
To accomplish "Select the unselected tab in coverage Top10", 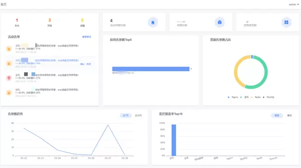I will click(289, 116).
